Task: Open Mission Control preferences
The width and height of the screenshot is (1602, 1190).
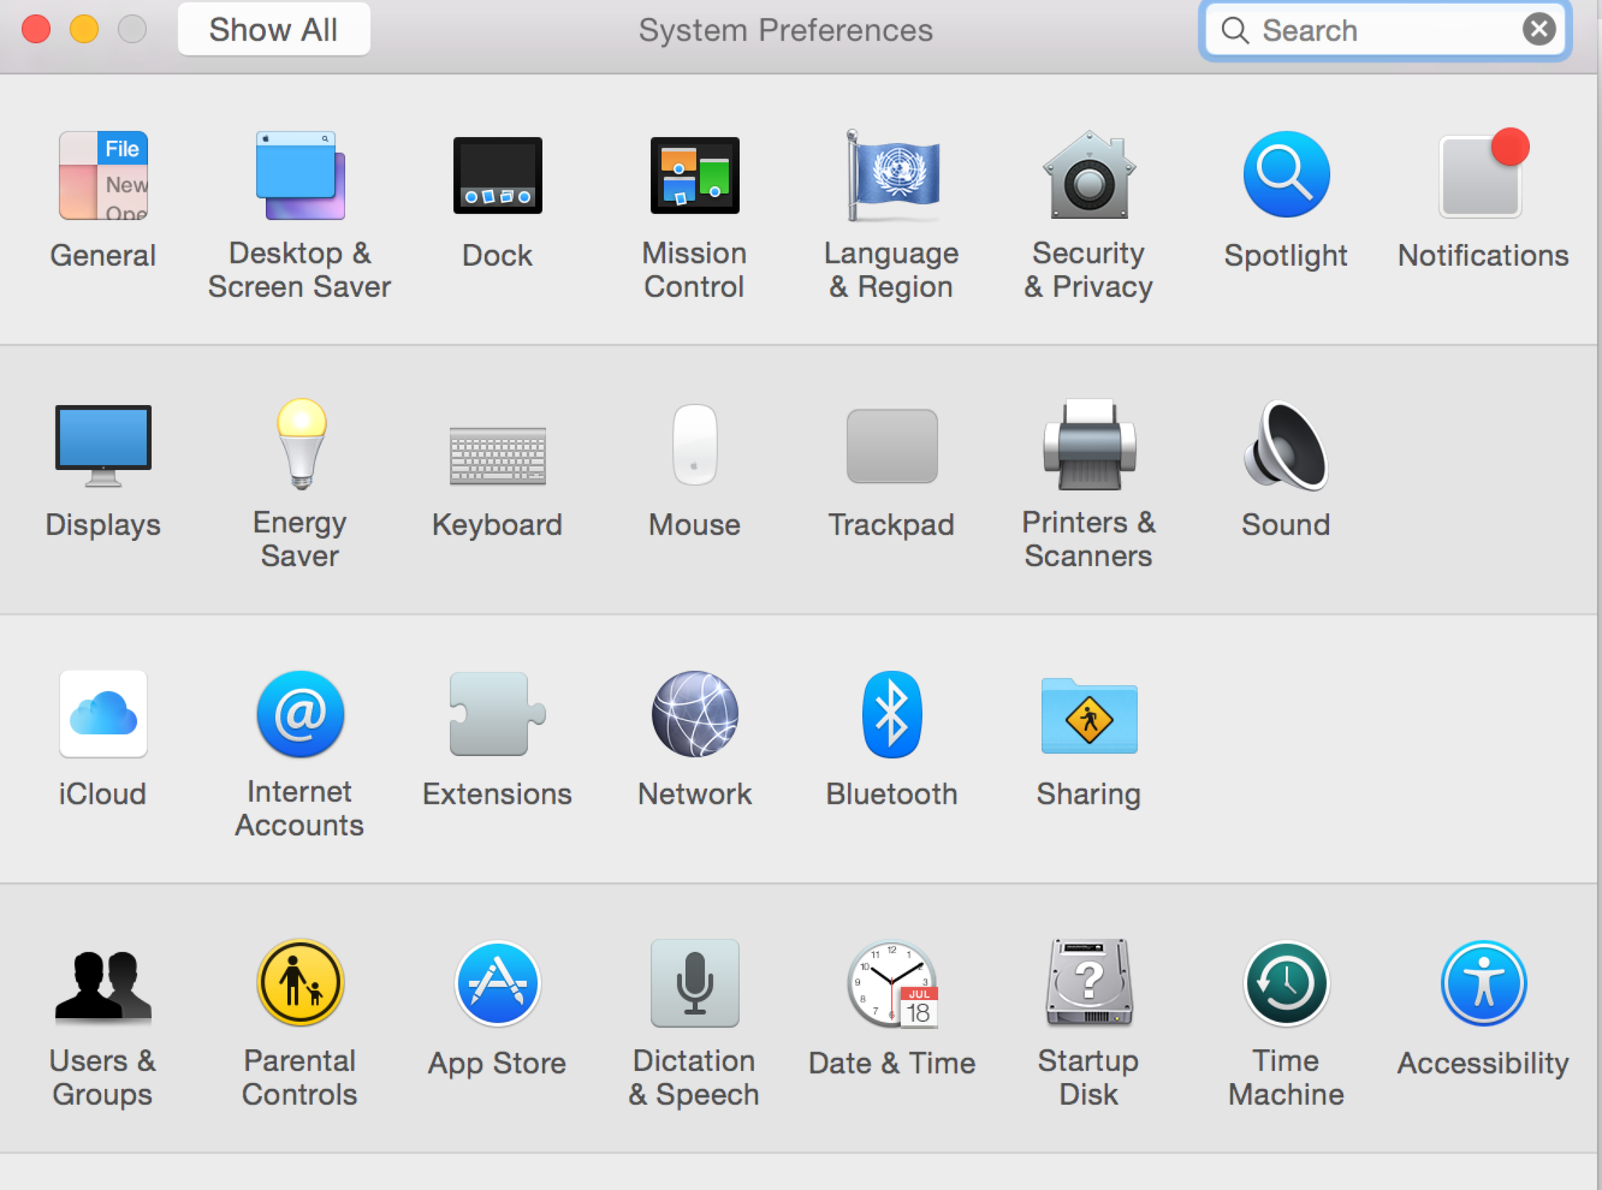Action: click(695, 176)
